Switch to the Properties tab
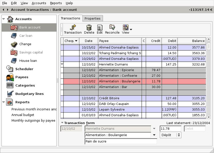214x153 pixels. 92,18
